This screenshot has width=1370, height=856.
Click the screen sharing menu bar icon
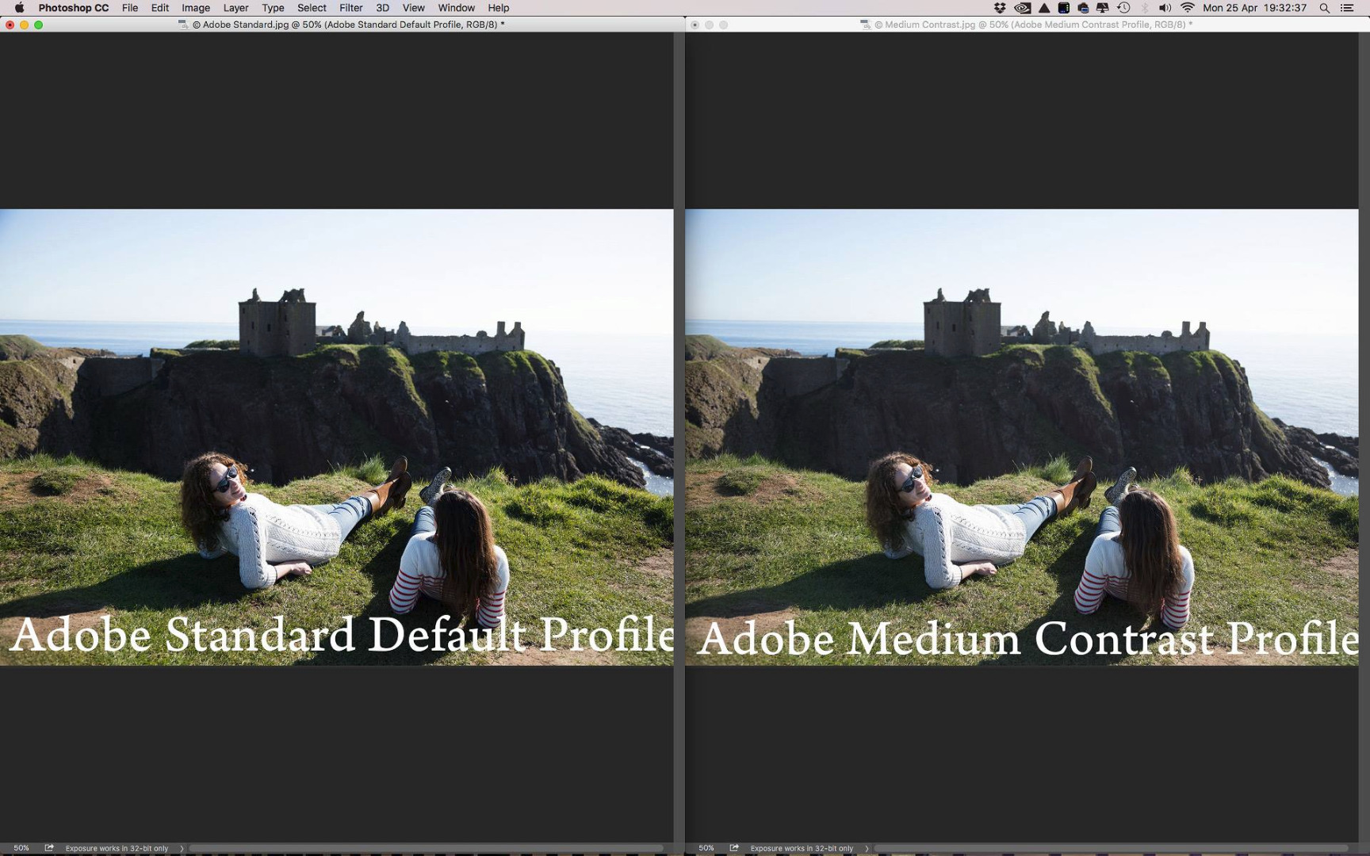pos(1083,8)
